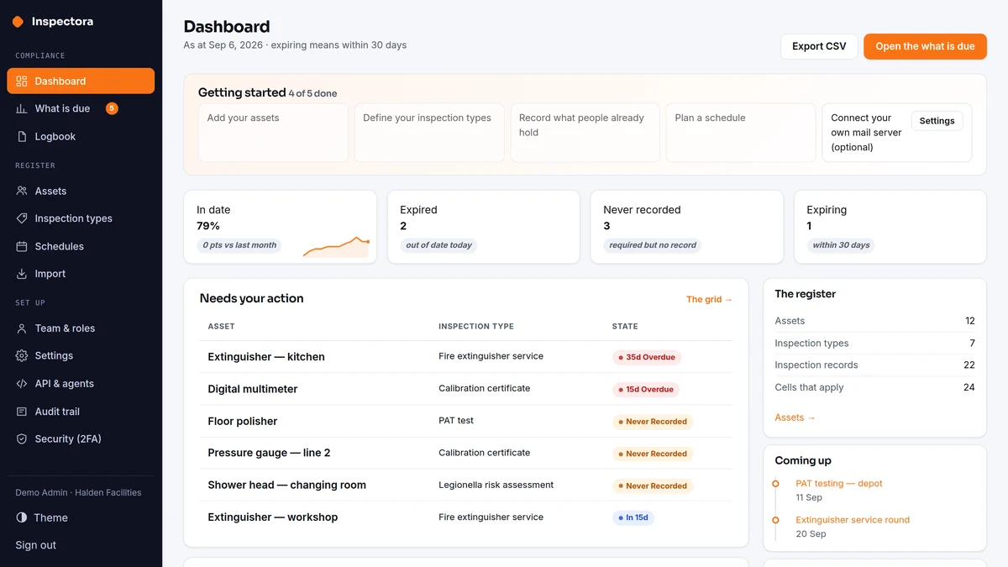Screen dimensions: 1008x567
Task: Open the Schedules page
Action: pos(81,246)
